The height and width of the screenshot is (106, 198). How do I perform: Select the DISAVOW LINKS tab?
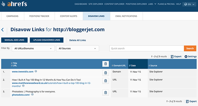[96, 16]
